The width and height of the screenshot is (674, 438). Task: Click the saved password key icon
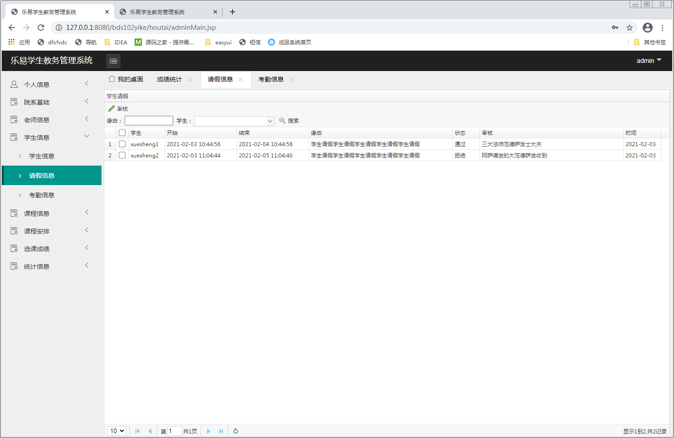point(615,28)
